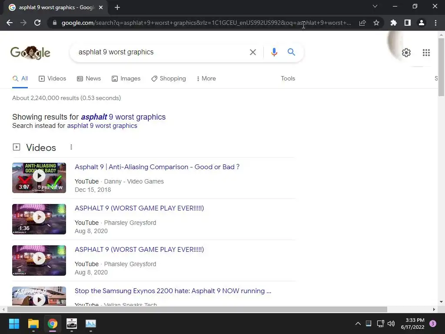Open Google quick settings gear
This screenshot has height=334, width=445.
pos(406,53)
